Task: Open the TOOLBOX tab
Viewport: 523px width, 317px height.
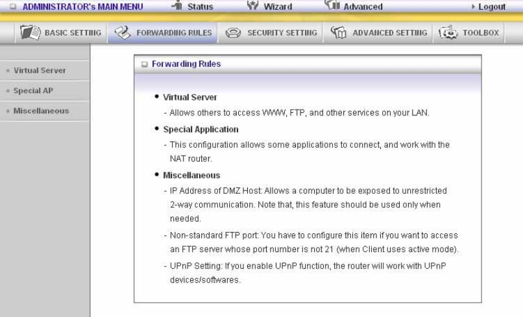Action: [468, 32]
